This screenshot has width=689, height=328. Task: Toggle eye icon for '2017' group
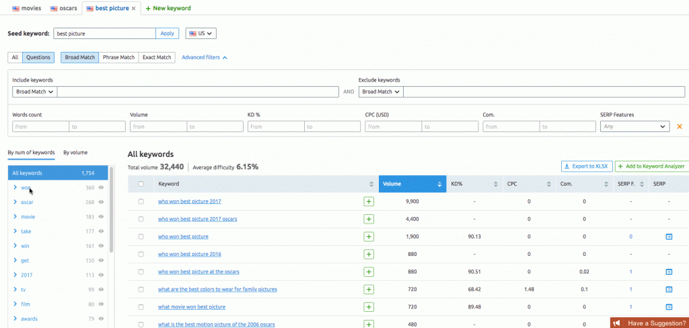(x=101, y=275)
